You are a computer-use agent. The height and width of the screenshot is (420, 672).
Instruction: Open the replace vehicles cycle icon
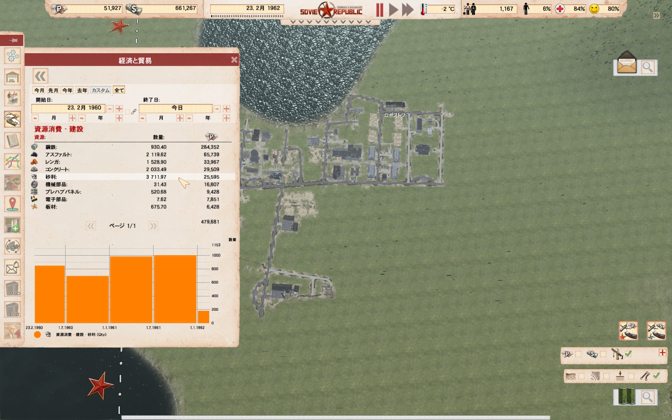click(12, 246)
